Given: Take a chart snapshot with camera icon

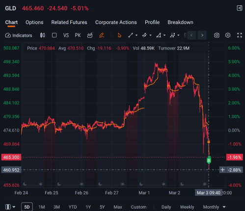Looking at the screenshot, I should pos(217,35).
